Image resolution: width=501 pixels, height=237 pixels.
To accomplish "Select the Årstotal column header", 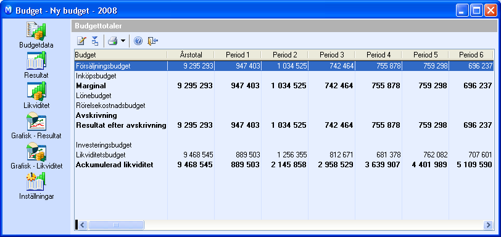I will (191, 55).
